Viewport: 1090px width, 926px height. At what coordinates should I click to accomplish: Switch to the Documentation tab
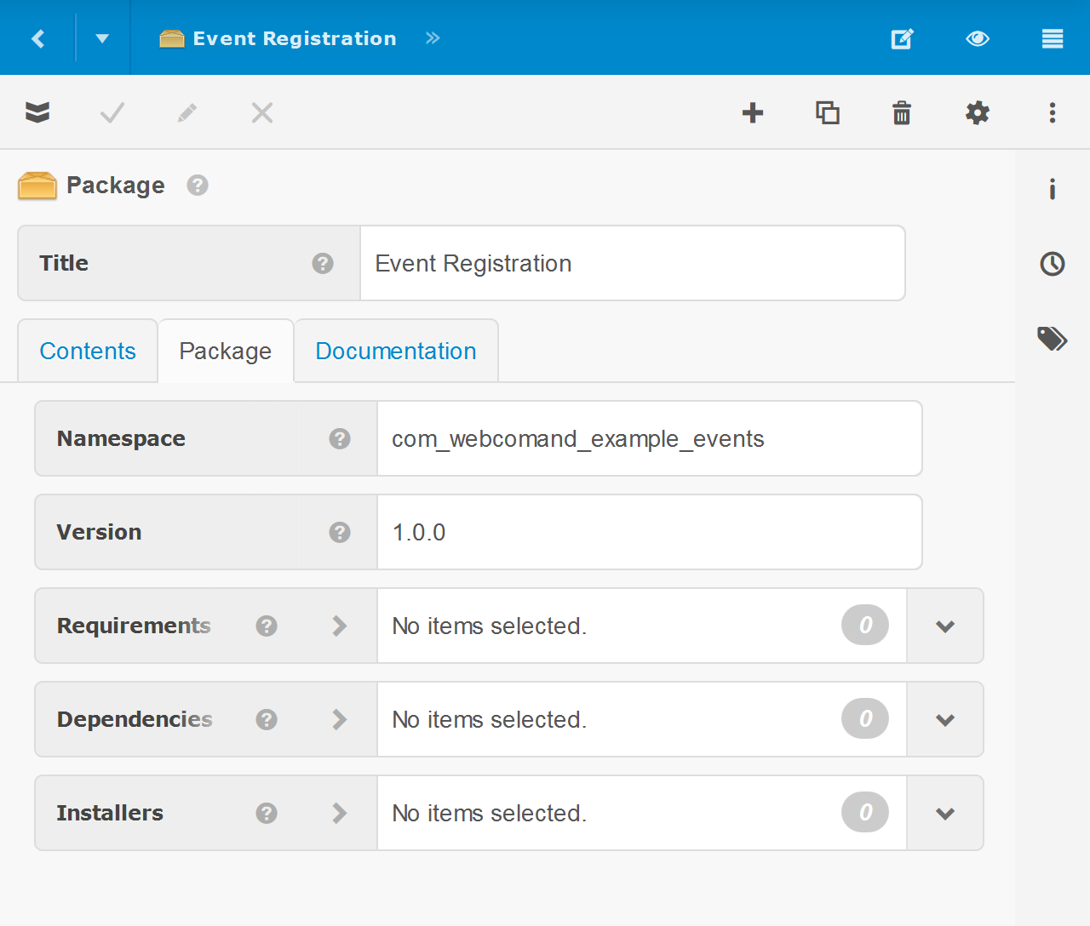click(x=396, y=352)
